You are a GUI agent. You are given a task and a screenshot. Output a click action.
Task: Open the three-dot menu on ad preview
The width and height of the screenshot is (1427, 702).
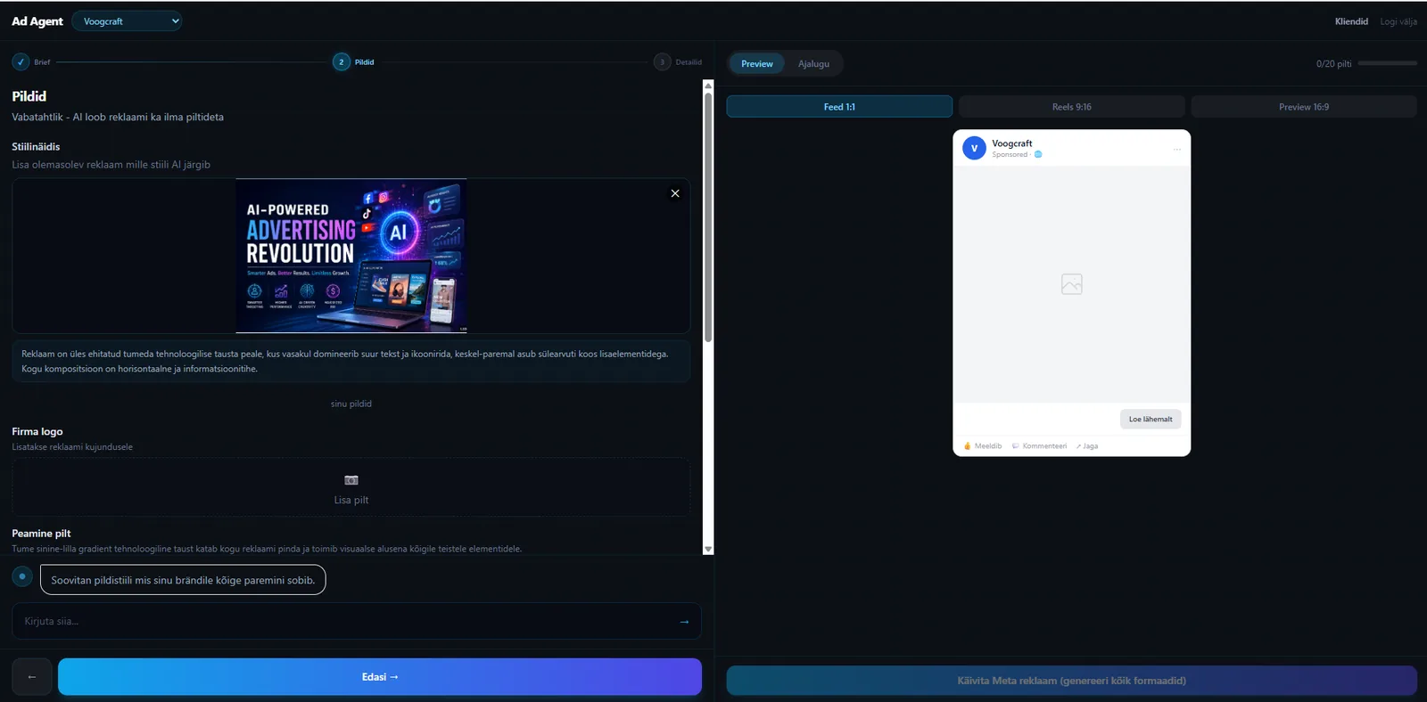1177,149
